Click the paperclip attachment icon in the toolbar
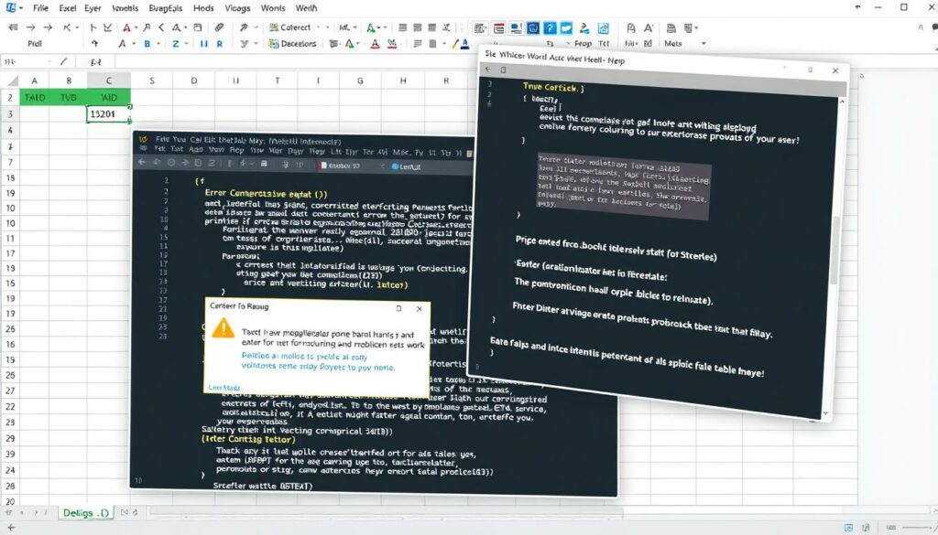Viewport: 938px width, 535px height. 220,27
